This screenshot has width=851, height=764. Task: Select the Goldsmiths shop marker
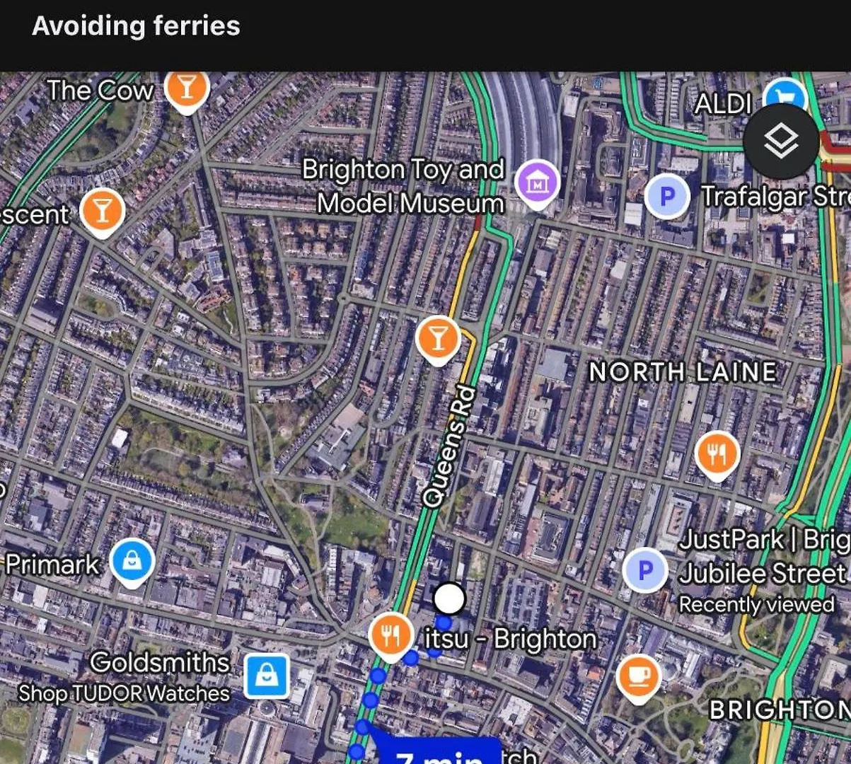coord(267,676)
